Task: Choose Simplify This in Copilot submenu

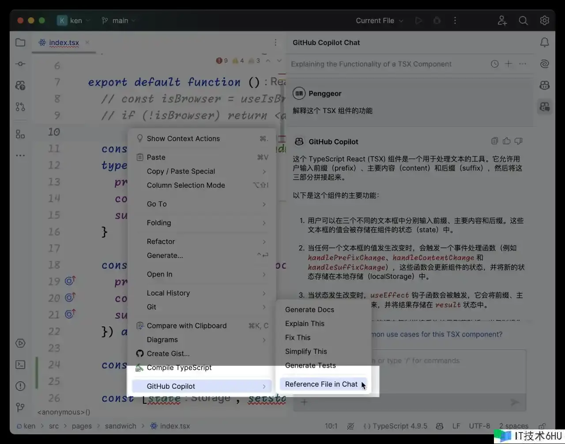Action: point(324,352)
